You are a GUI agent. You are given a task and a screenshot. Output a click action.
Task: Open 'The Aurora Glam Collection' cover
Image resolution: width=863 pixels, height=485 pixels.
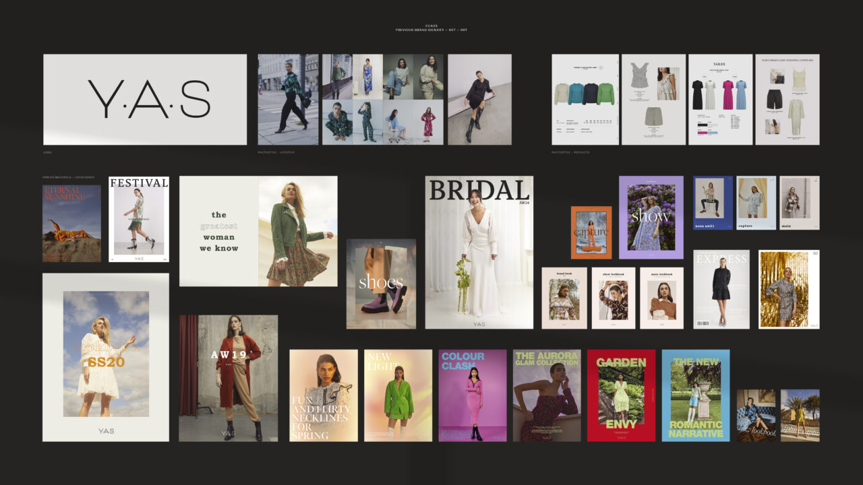pos(547,395)
